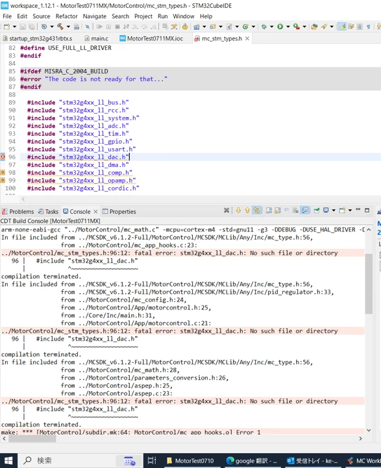Open MotorTest0710 folder in Windows taskbar
Screen dimensions: 381x468
tap(190, 461)
